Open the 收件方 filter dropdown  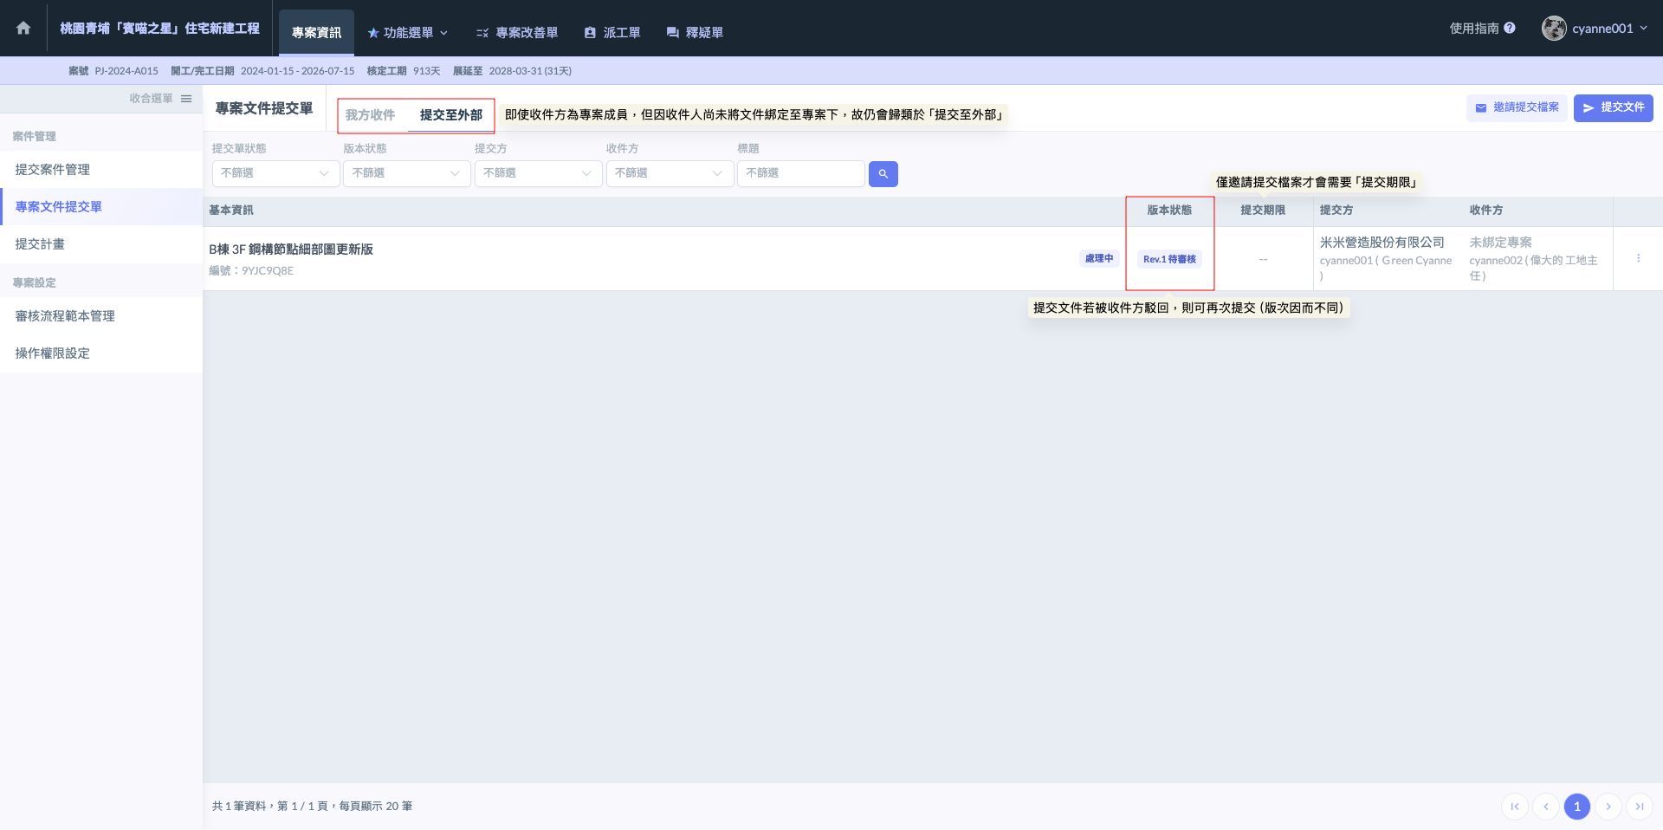coord(670,173)
